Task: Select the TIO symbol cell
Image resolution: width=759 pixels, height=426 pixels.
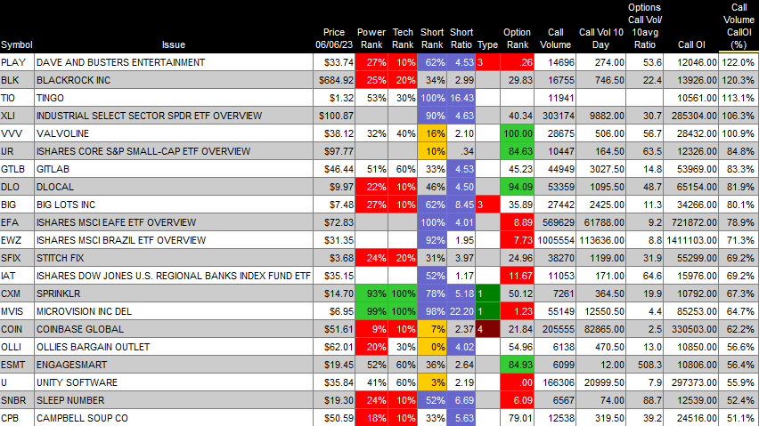Action: click(x=17, y=98)
